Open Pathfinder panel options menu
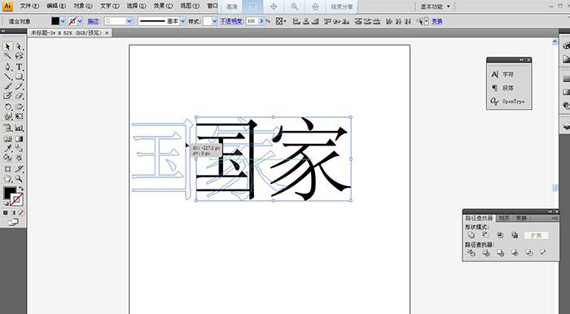 point(555,218)
